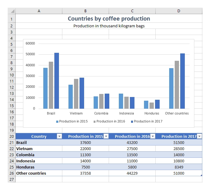This screenshot has width=210, height=190.
Task: Select the Countries by coffee production title
Action: point(109,19)
